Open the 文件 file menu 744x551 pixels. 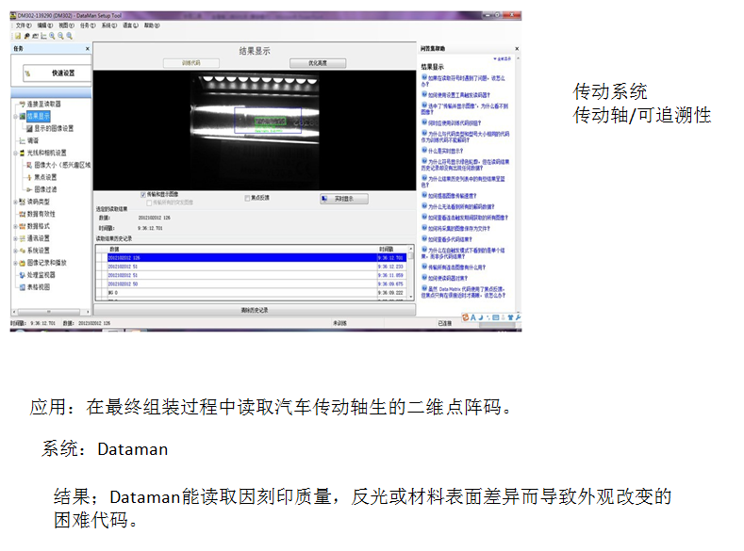(x=24, y=25)
